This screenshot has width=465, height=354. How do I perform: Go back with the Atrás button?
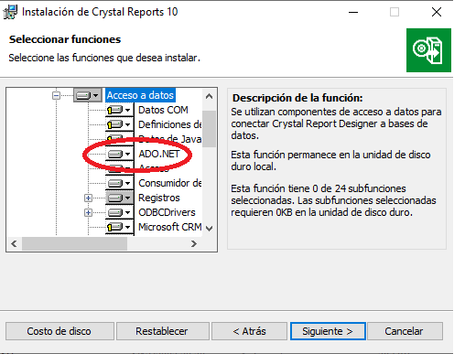coord(249,331)
